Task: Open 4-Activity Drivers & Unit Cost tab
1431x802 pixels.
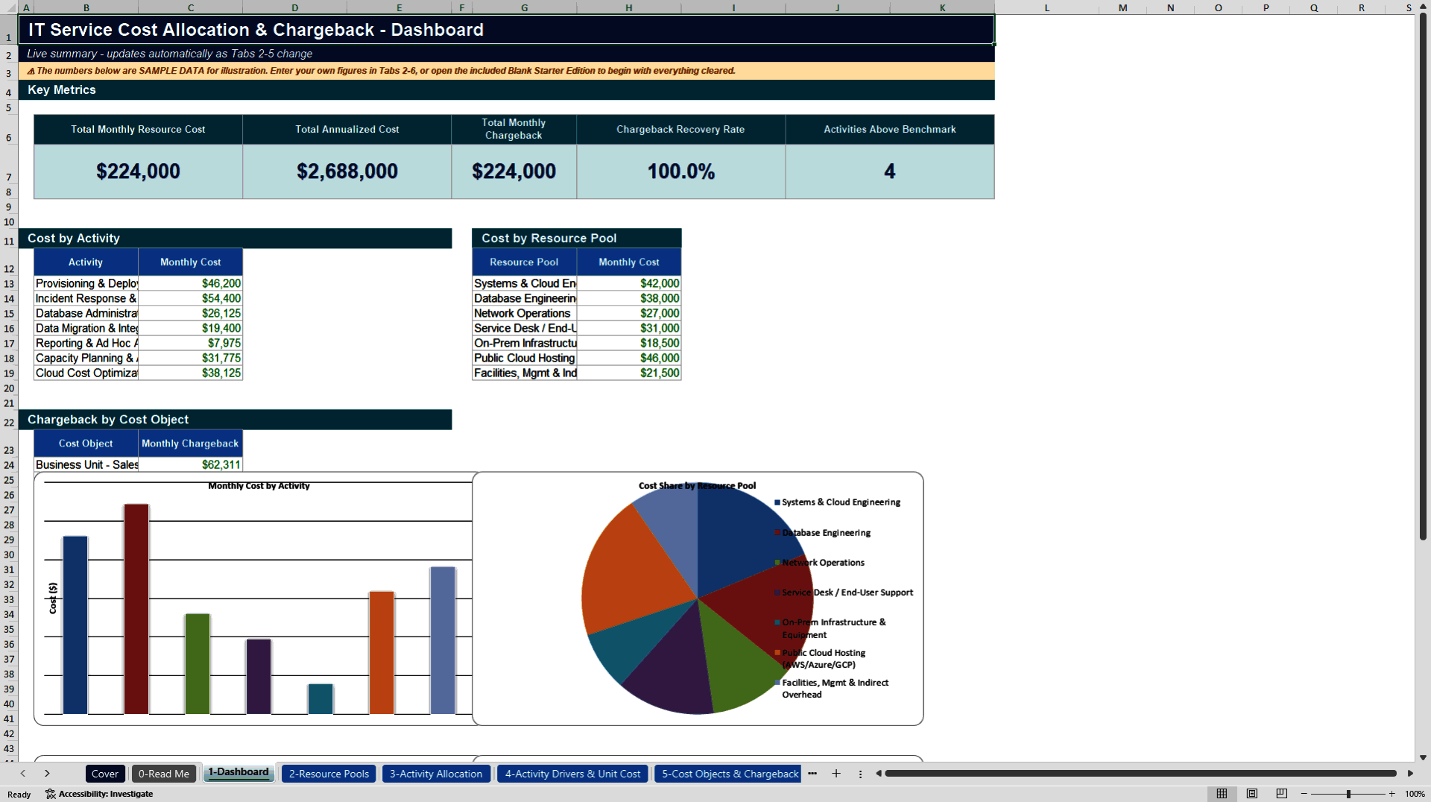Action: point(572,774)
